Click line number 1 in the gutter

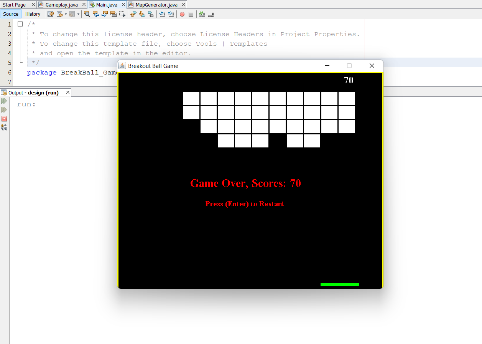(x=9, y=25)
